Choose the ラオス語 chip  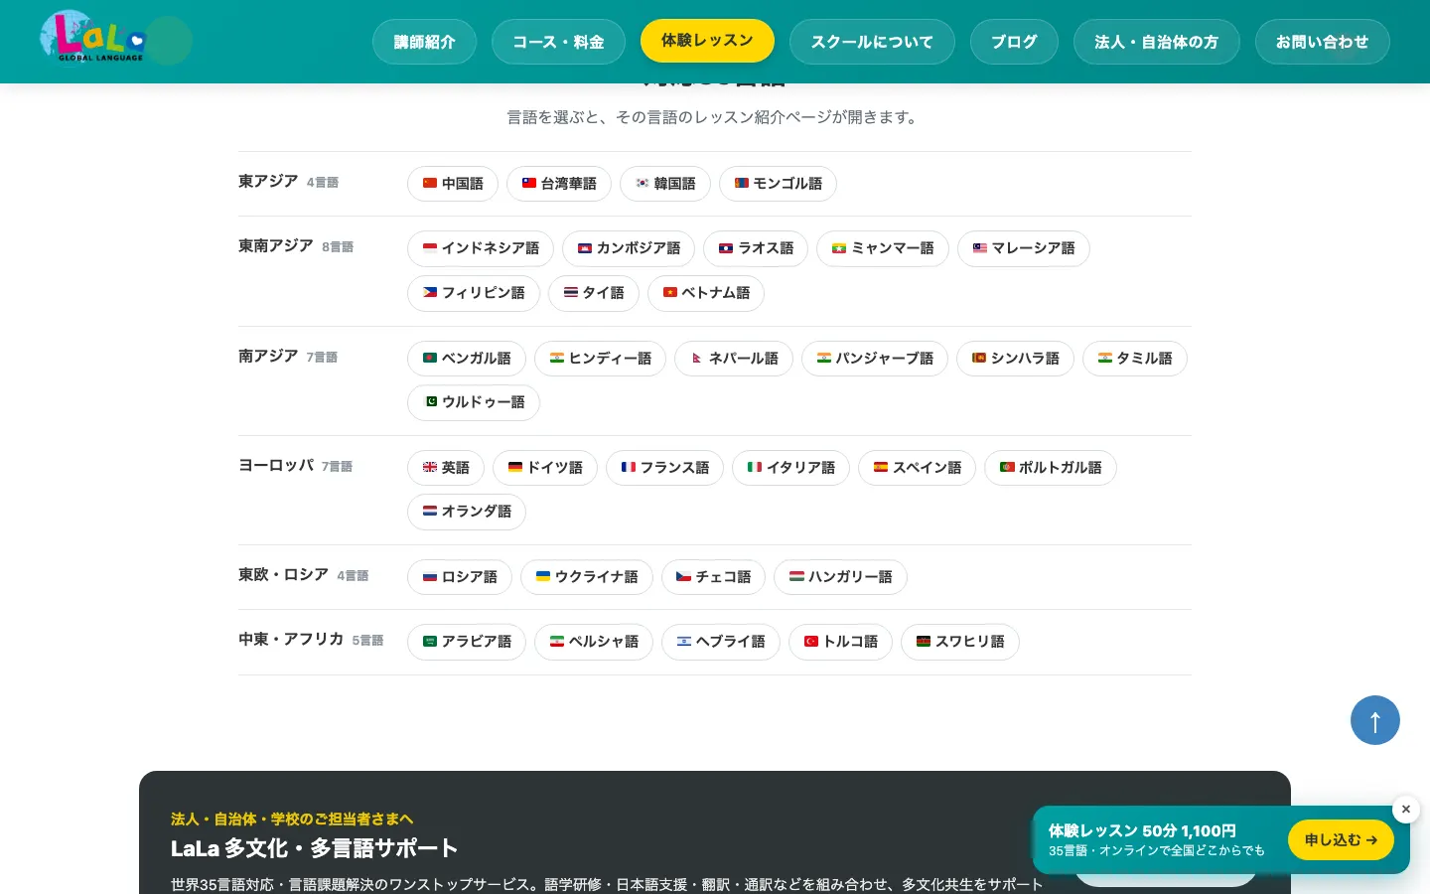click(756, 248)
